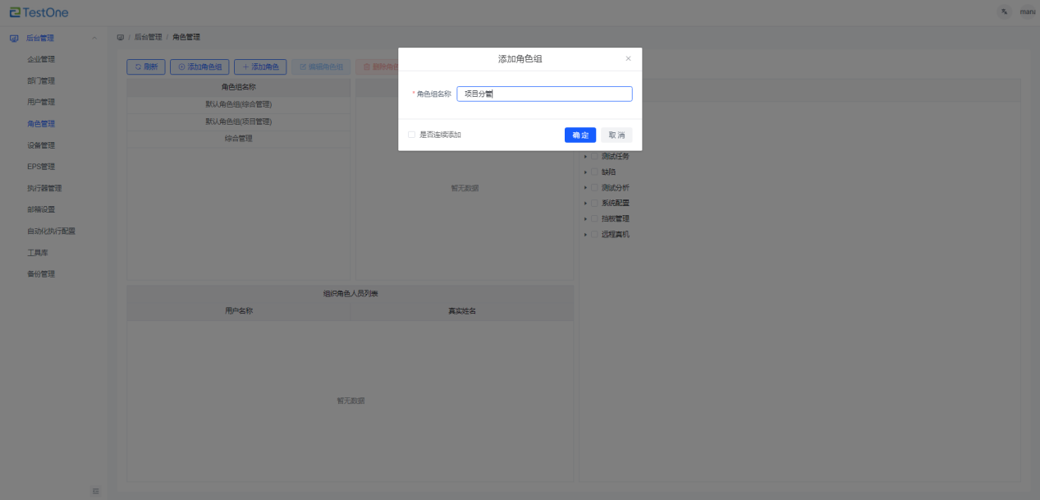This screenshot has height=500, width=1040.
Task: Click the 刷新 refresh button
Action: click(146, 67)
